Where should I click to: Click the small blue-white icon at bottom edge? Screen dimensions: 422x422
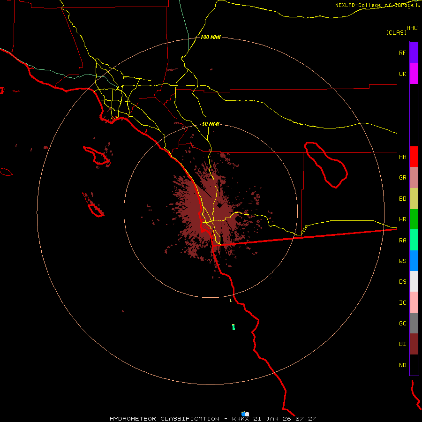point(245,414)
